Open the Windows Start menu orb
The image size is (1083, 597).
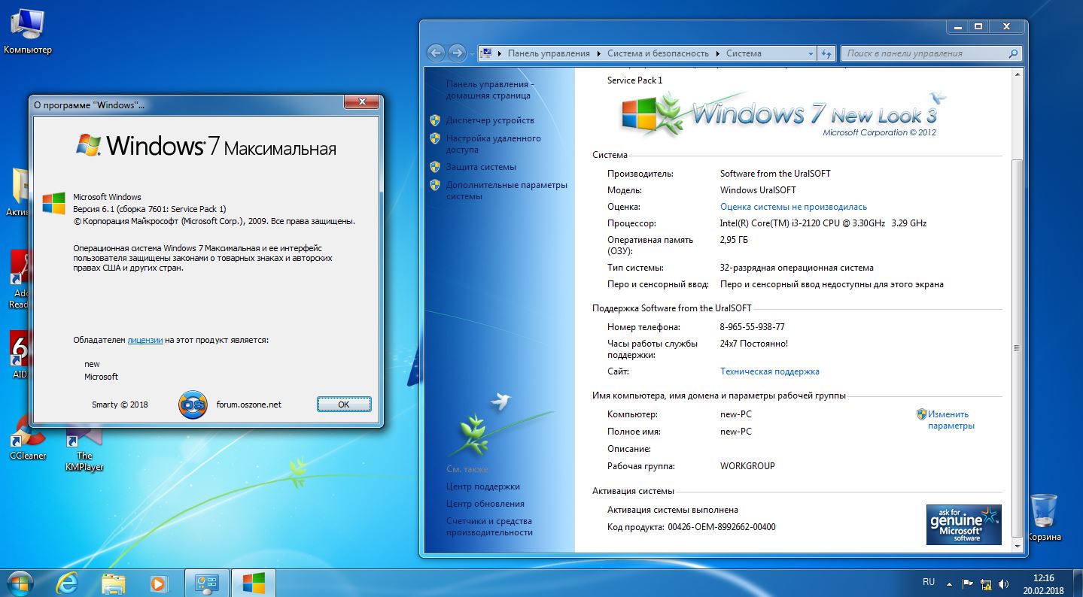[x=20, y=582]
